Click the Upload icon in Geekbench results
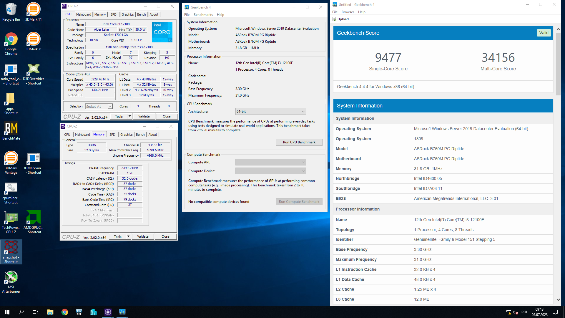The image size is (565, 318). (334, 19)
